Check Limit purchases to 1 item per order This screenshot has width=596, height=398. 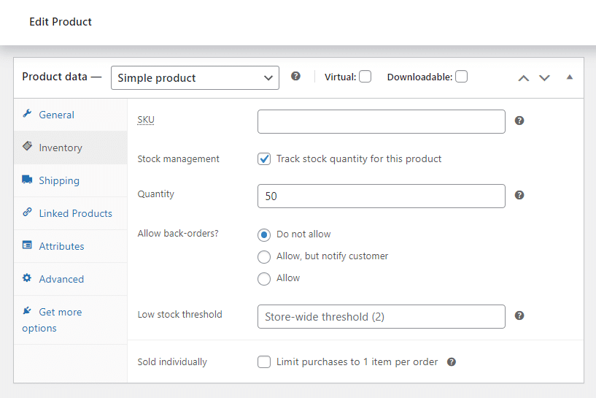[264, 361]
